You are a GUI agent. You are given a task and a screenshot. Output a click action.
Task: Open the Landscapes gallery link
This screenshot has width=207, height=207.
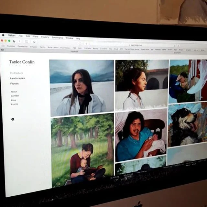click(x=17, y=78)
